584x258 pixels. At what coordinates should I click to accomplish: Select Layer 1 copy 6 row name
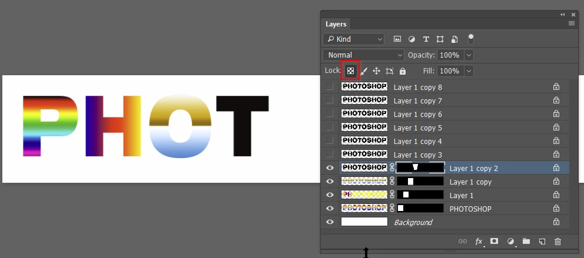(x=417, y=114)
